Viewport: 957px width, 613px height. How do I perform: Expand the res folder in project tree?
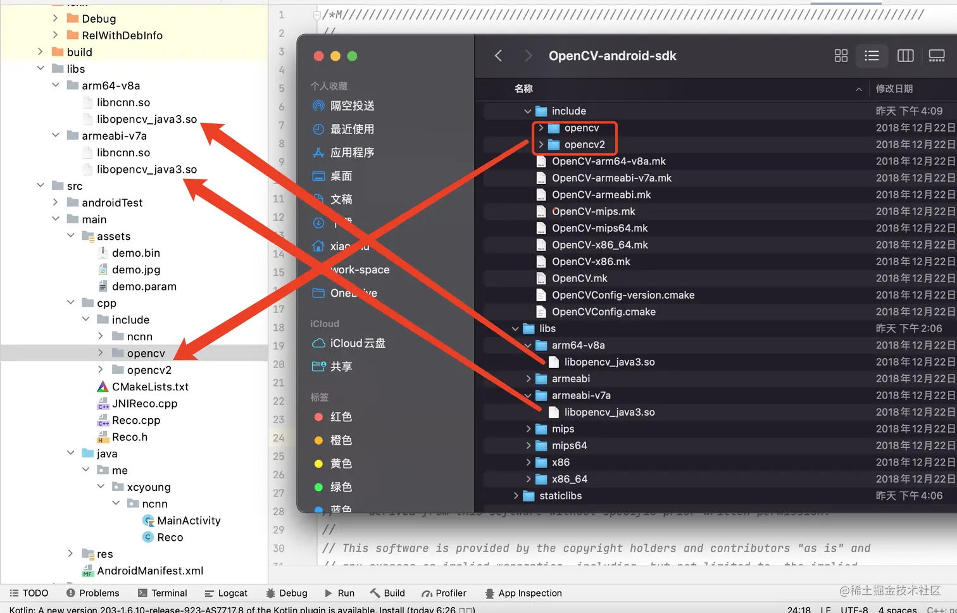point(71,554)
